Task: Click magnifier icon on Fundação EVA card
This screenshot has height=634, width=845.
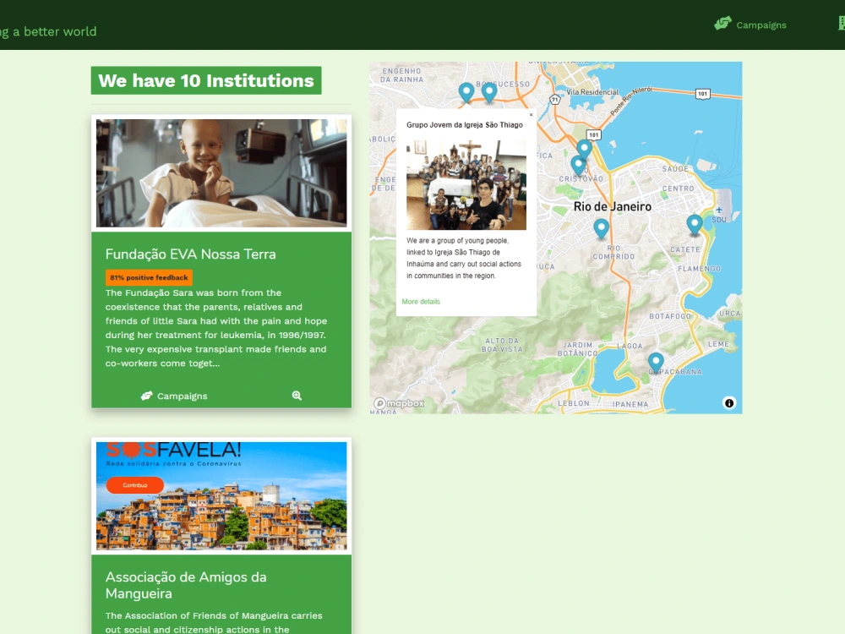Action: click(x=297, y=396)
